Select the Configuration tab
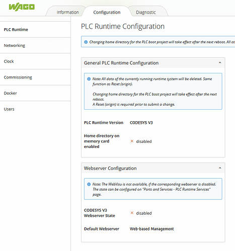This screenshot has width=235, height=251. pyautogui.click(x=107, y=12)
